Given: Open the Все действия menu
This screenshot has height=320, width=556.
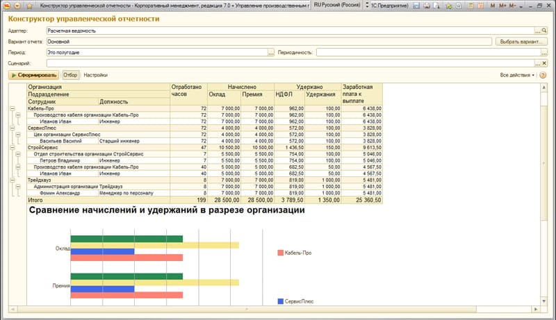Looking at the screenshot, I should (517, 75).
